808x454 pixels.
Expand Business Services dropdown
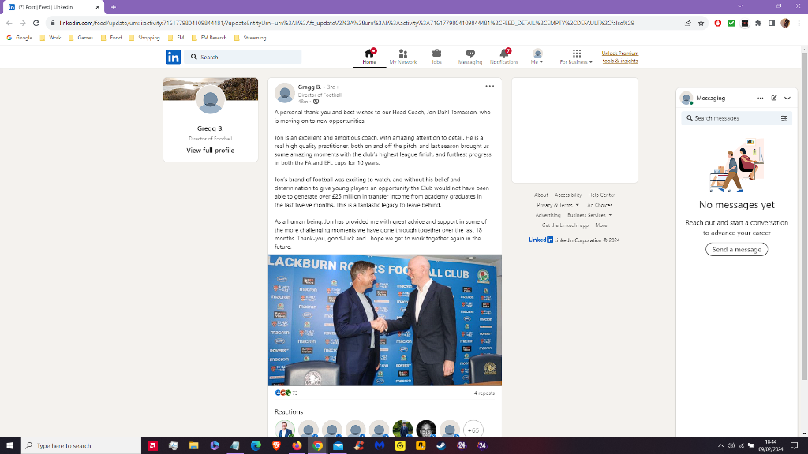589,215
